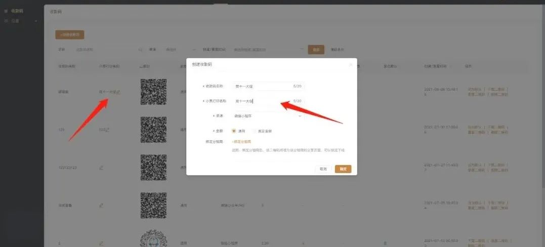Open the 渠道 filter dropdown in the filter bar
Image resolution: width=545 pixels, height=247 pixels.
(181, 50)
